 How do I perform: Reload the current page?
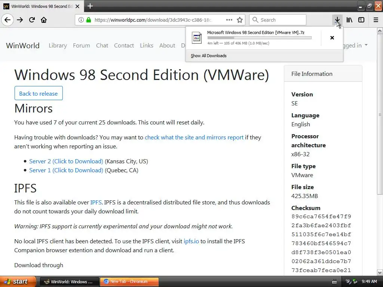click(32, 20)
